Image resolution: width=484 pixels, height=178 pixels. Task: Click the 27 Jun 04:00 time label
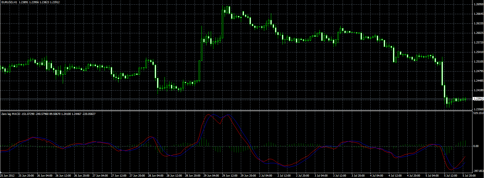click(100, 176)
